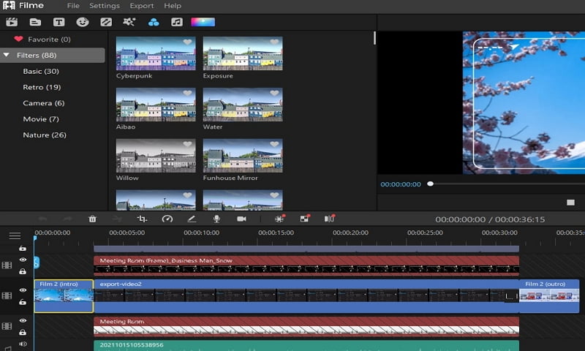
Task: Select the blue Filters panel icon
Action: (x=154, y=23)
